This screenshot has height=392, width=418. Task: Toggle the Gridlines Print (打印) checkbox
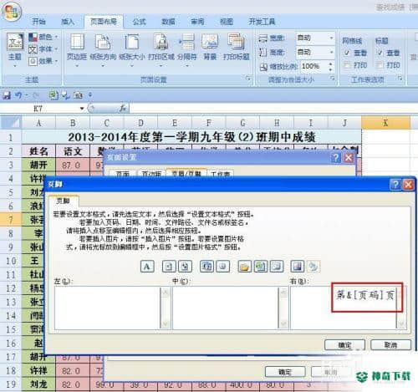[x=347, y=65]
